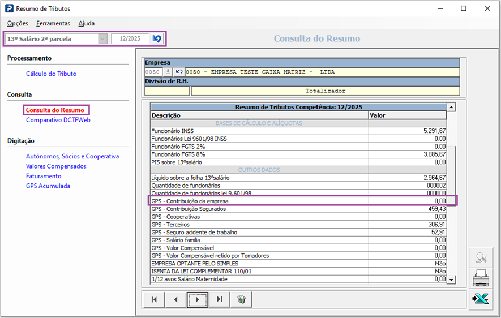This screenshot has width=501, height=318.
Task: Click scroll down arrow of tributos table
Action: tap(451, 280)
